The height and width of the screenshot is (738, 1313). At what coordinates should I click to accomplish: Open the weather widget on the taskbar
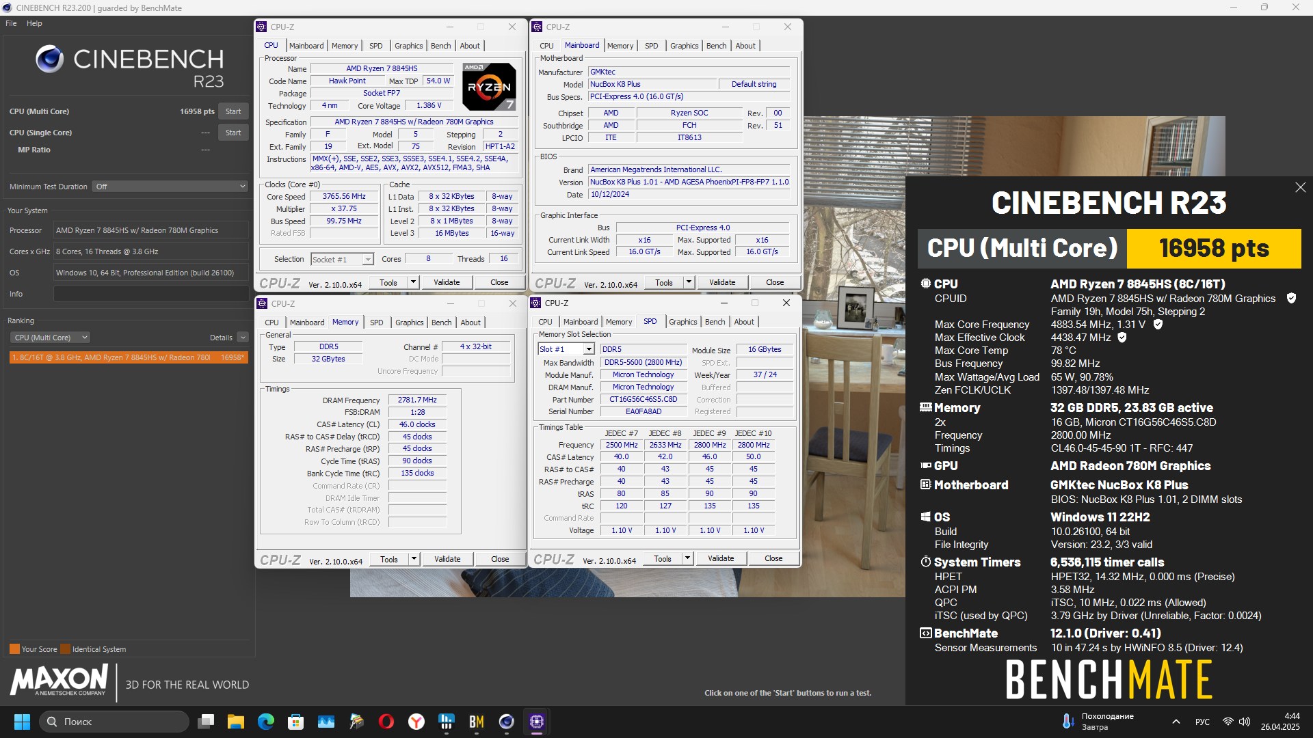(1098, 722)
